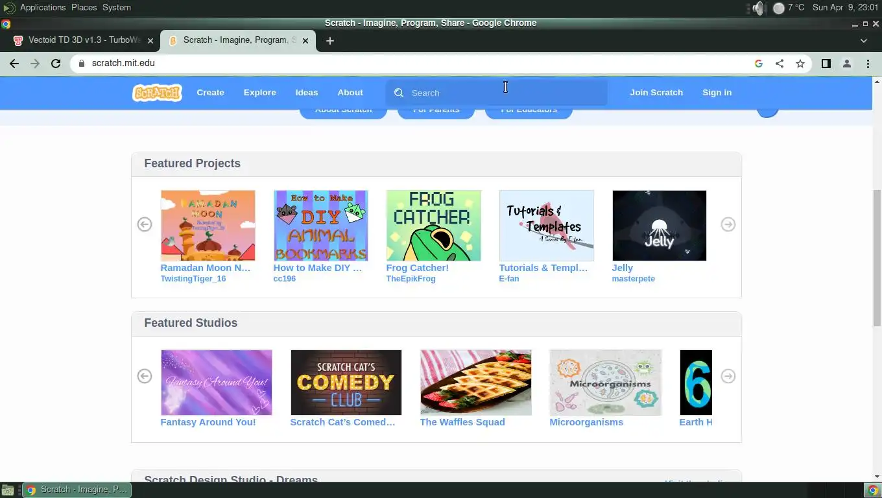Switch to the Vectoid TD 3D tab
882x498 pixels.
84,40
